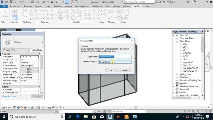Click Edit button for Graphic Display options
213x120 pixels.
coord(29,72)
